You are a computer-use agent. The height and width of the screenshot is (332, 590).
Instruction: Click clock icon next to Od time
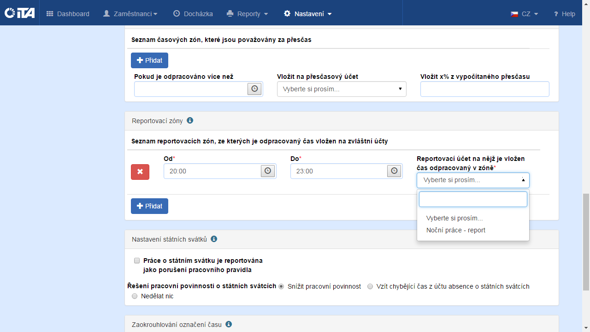click(x=268, y=171)
